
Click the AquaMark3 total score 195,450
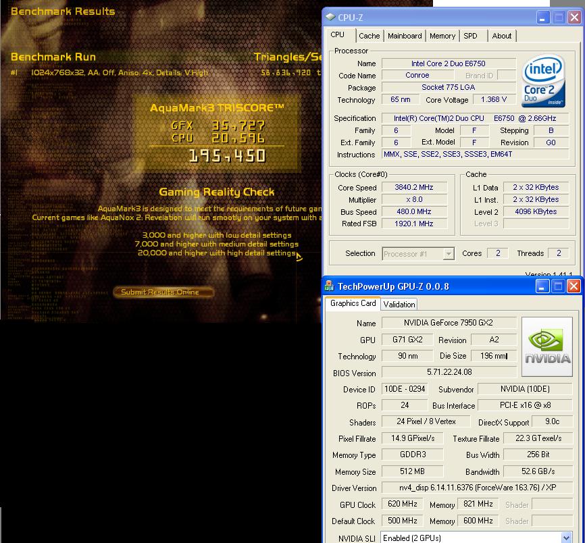[228, 156]
